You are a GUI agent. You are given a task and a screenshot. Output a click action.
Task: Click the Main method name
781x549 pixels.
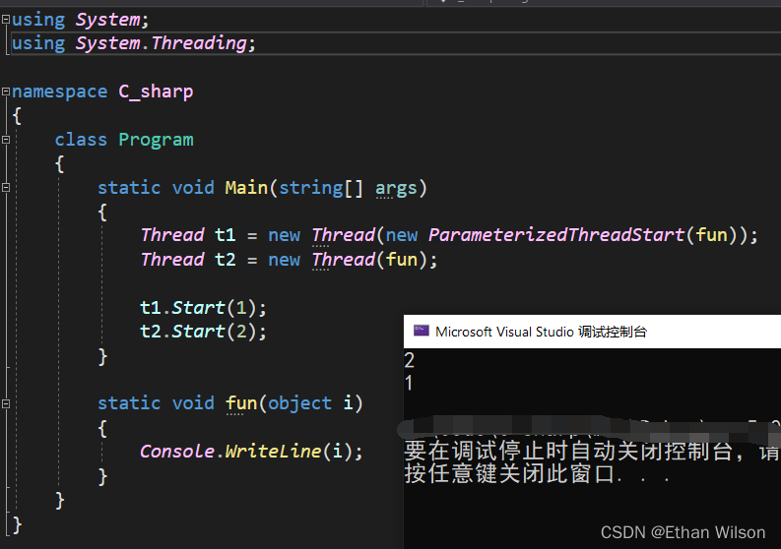246,188
